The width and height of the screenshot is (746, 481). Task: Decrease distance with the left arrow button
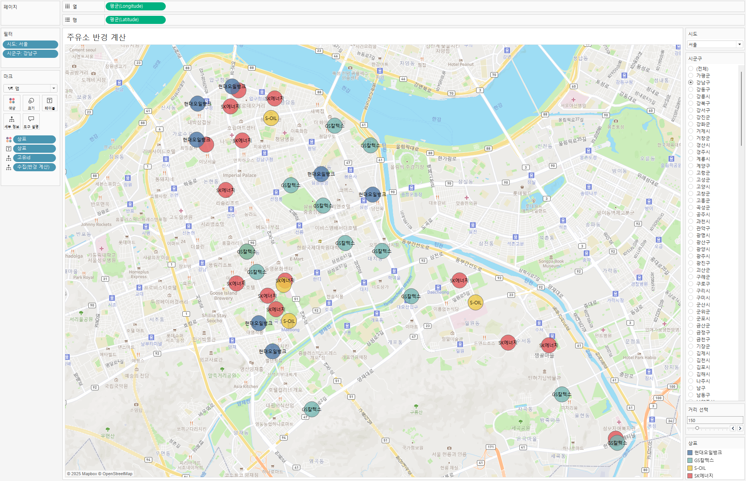click(733, 428)
